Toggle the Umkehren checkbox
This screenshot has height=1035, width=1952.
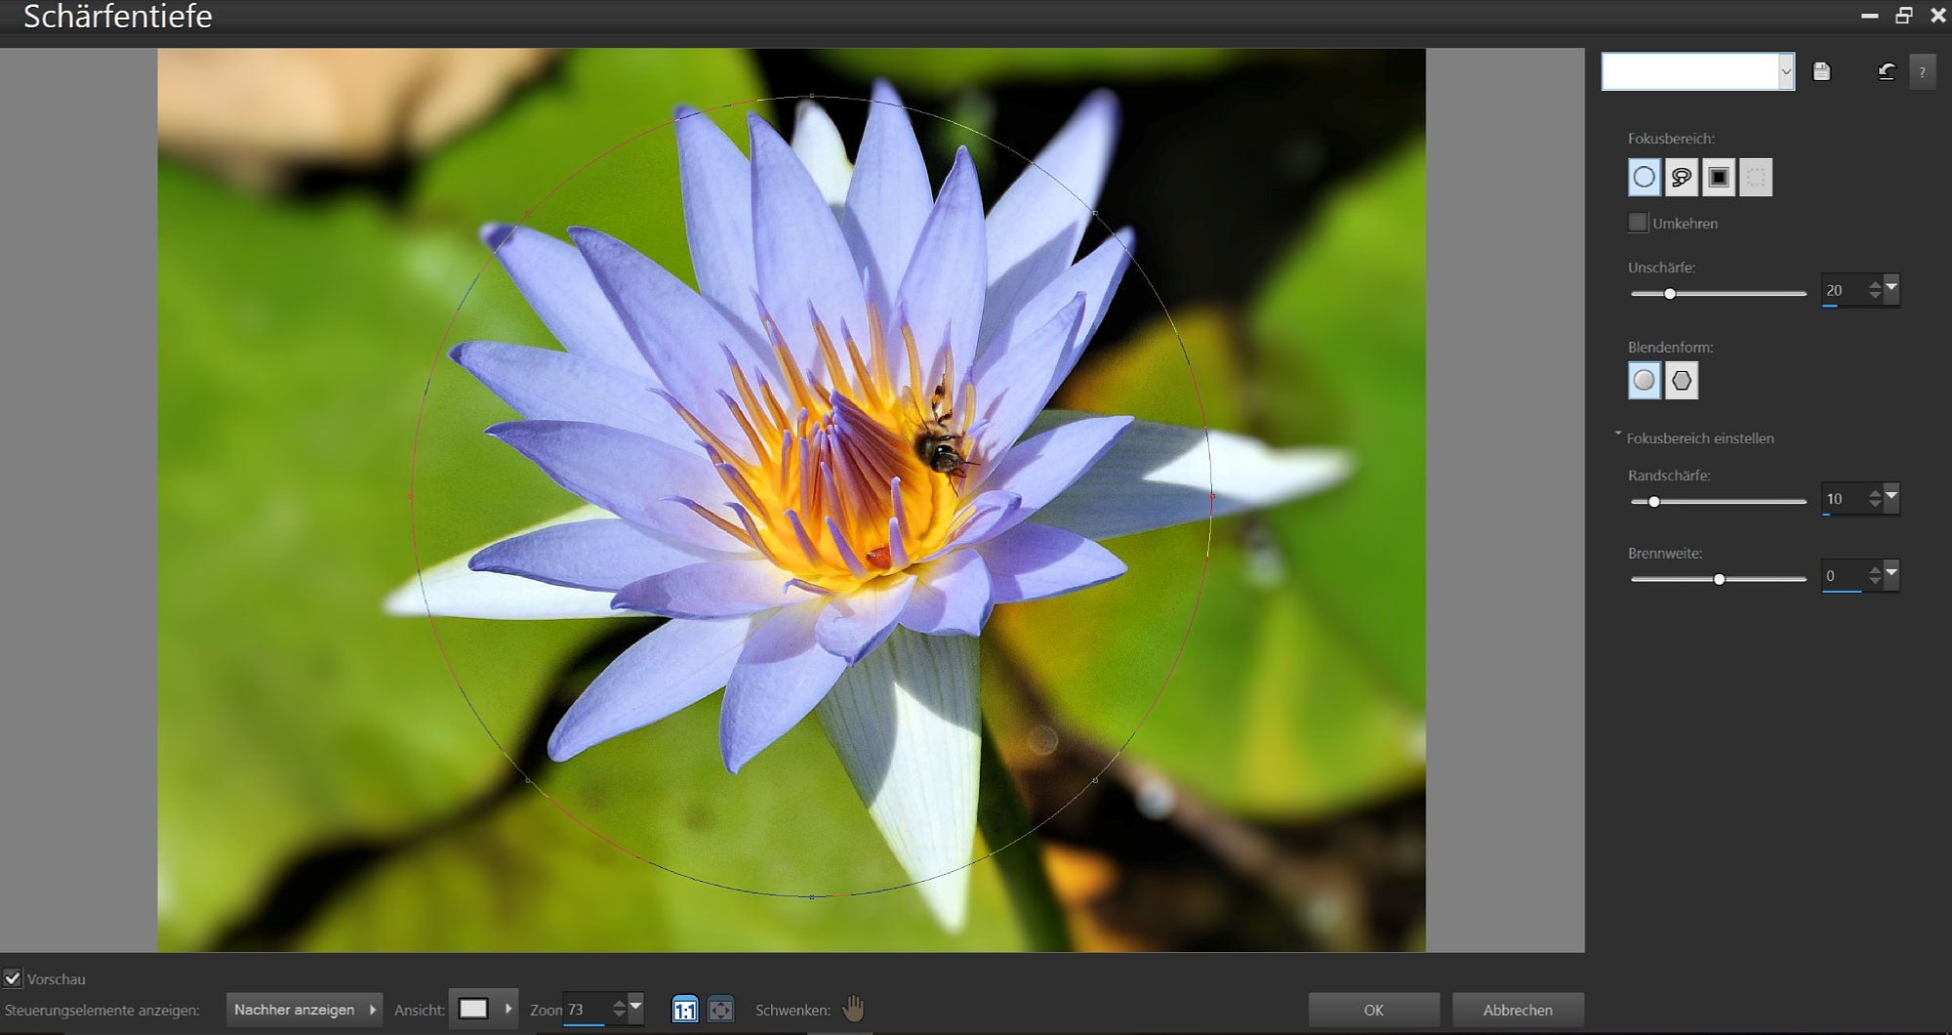(x=1638, y=223)
